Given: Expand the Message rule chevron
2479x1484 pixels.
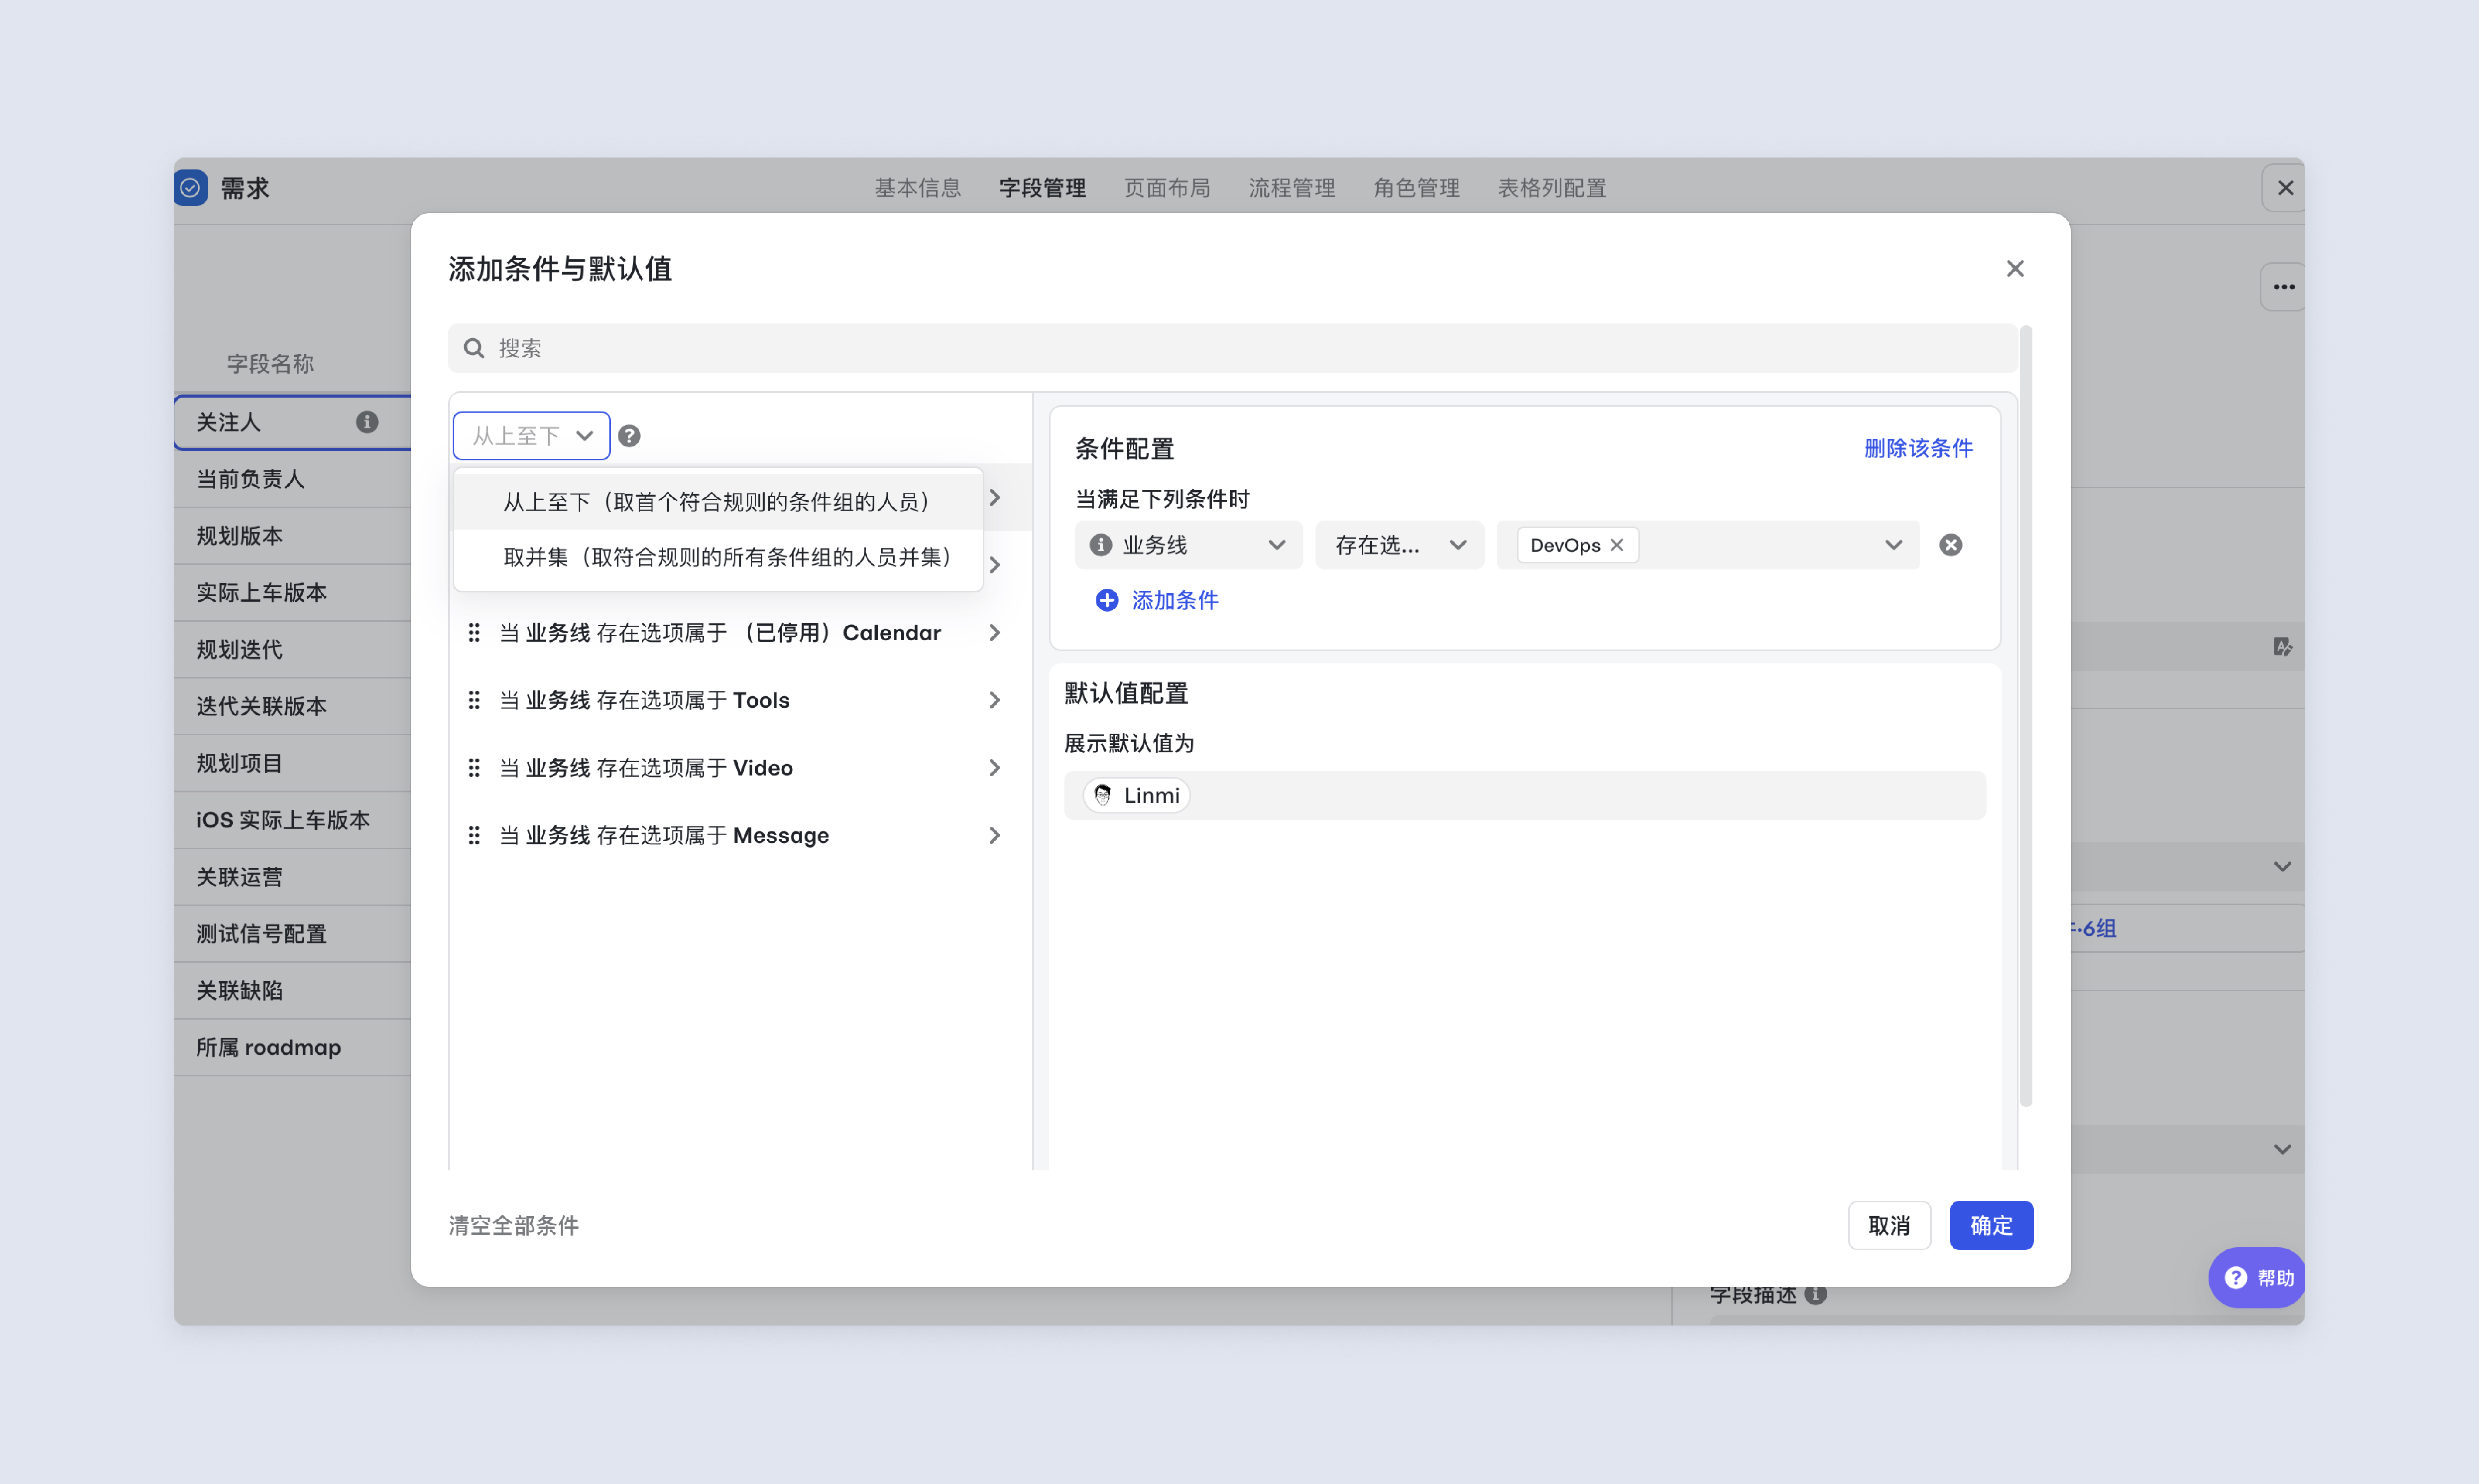Looking at the screenshot, I should click(x=994, y=835).
